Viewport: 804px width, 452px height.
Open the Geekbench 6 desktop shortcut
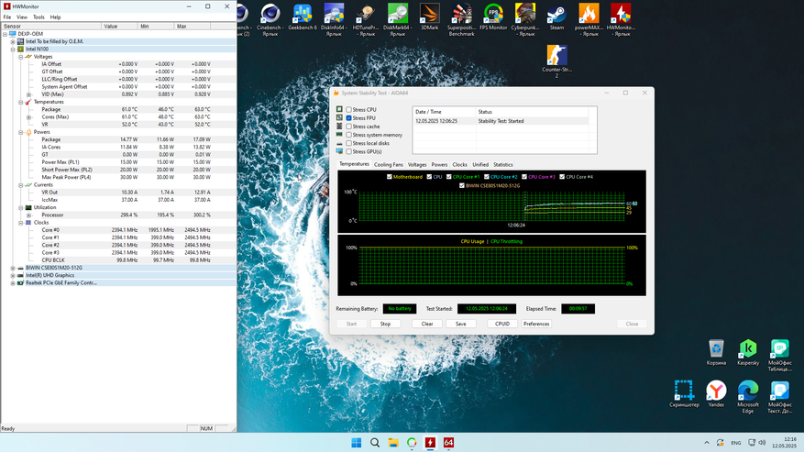[x=303, y=15]
